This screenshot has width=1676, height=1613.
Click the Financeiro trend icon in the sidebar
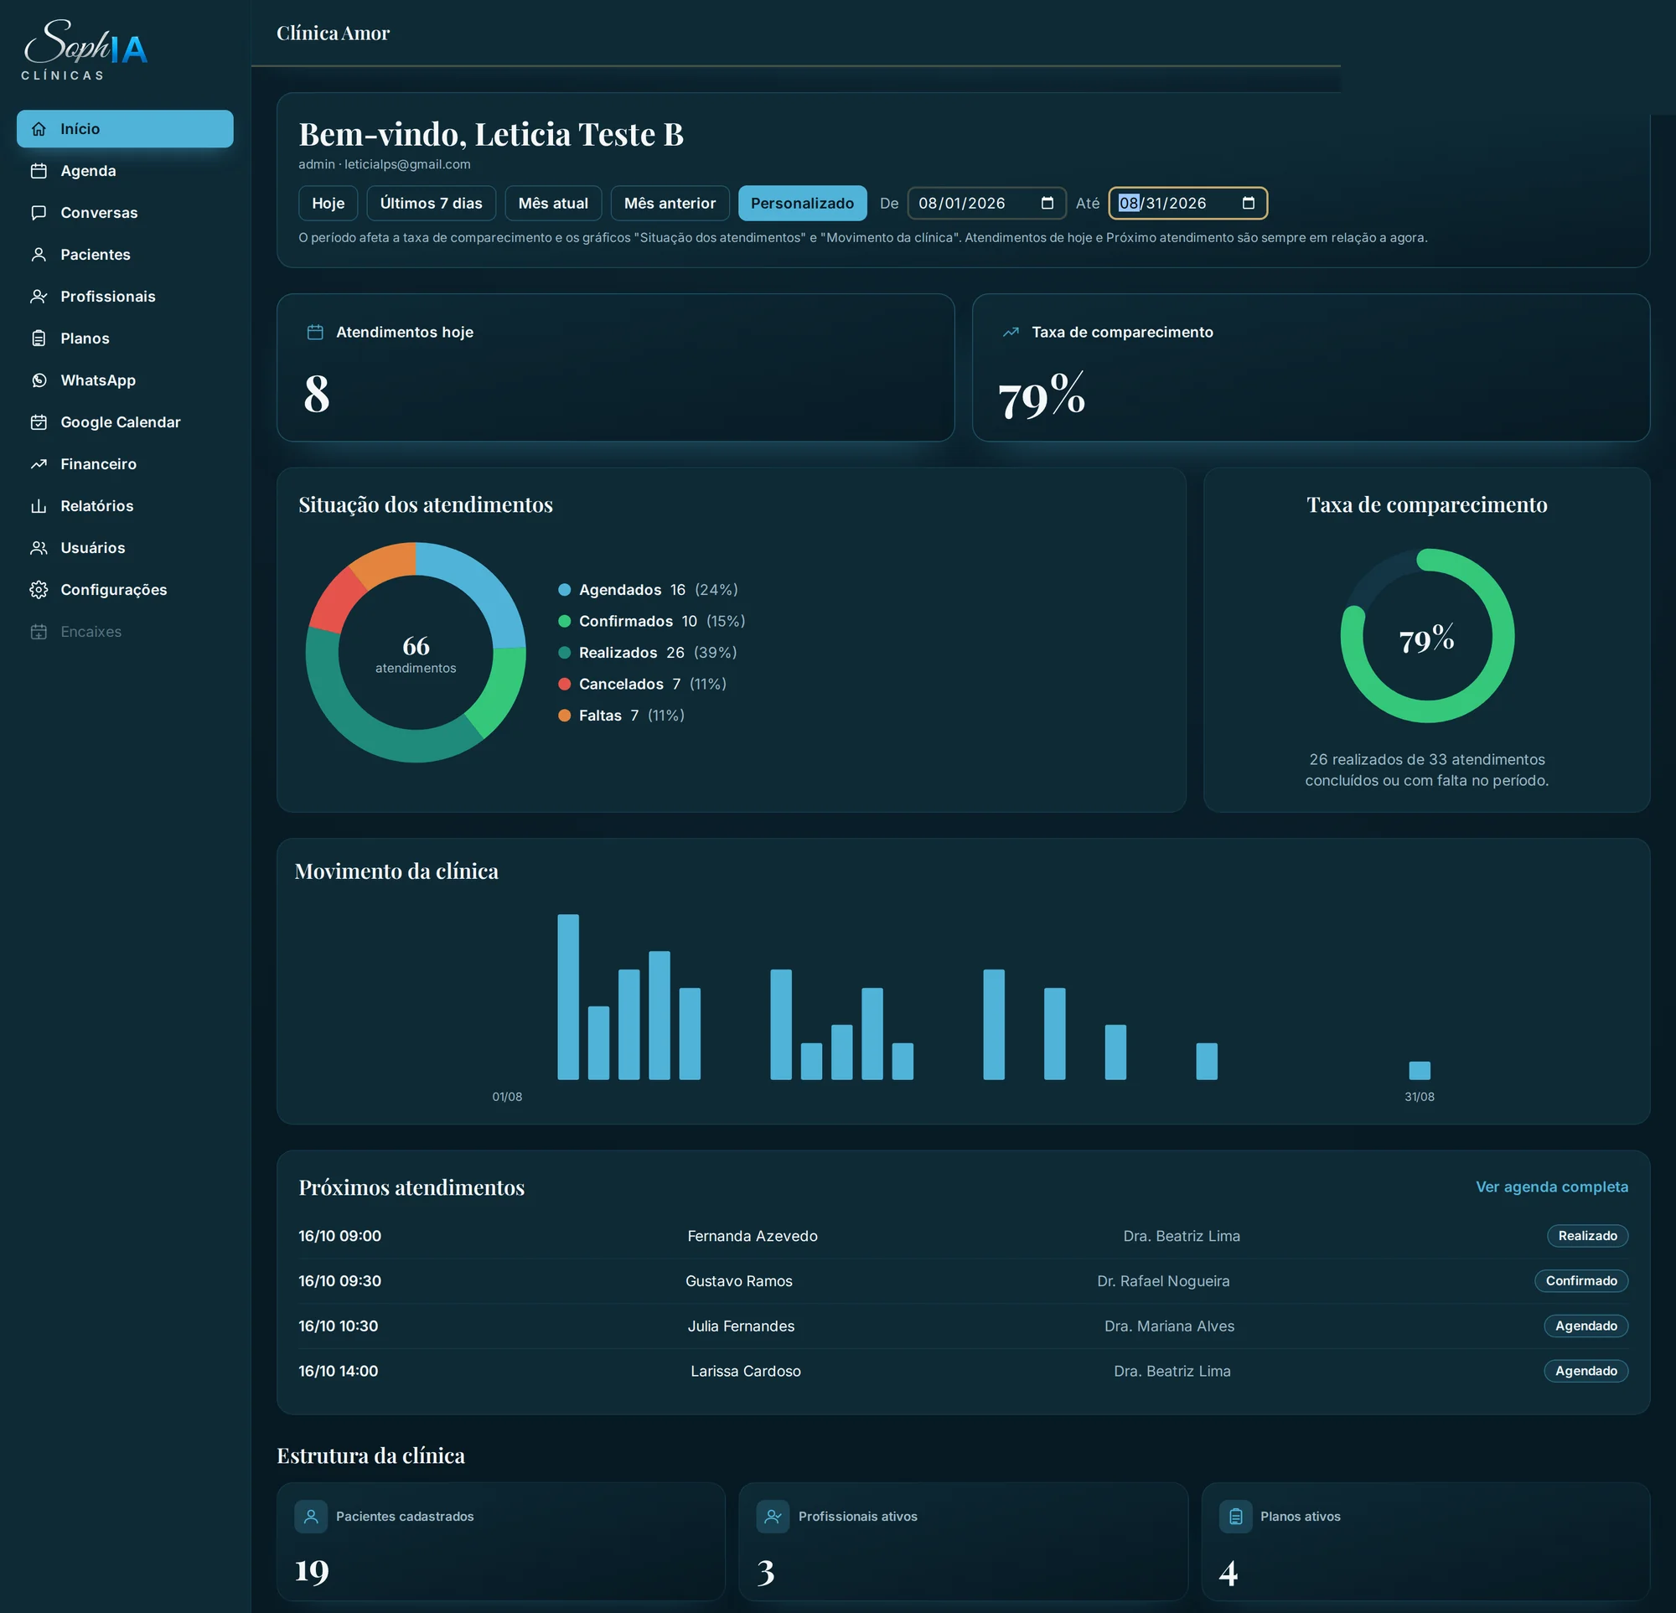pyautogui.click(x=39, y=464)
